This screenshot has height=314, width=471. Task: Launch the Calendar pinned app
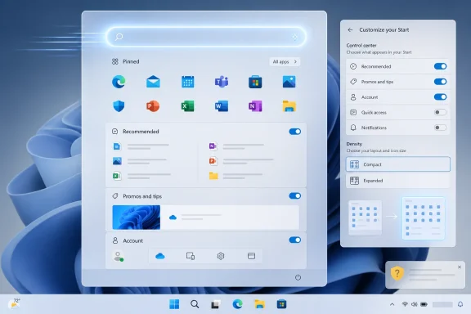pyautogui.click(x=188, y=82)
